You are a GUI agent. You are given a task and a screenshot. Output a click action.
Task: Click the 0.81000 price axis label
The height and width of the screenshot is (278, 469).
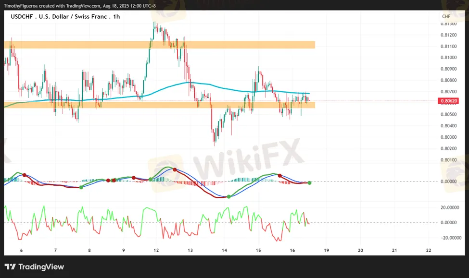tap(448, 57)
